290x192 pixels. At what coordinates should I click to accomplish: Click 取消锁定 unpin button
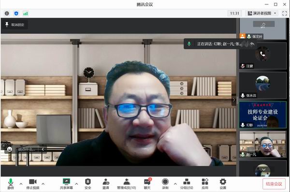(15, 25)
